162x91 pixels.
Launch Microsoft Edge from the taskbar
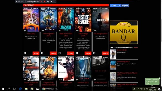coord(20,89)
